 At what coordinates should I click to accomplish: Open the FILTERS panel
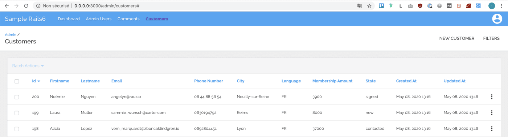pos(491,38)
